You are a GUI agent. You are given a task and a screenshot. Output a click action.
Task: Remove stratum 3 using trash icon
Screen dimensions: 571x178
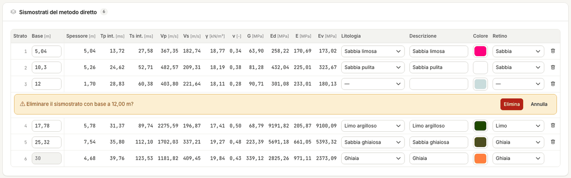(552, 84)
